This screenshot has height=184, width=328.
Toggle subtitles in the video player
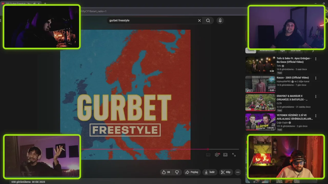click(x=208, y=155)
